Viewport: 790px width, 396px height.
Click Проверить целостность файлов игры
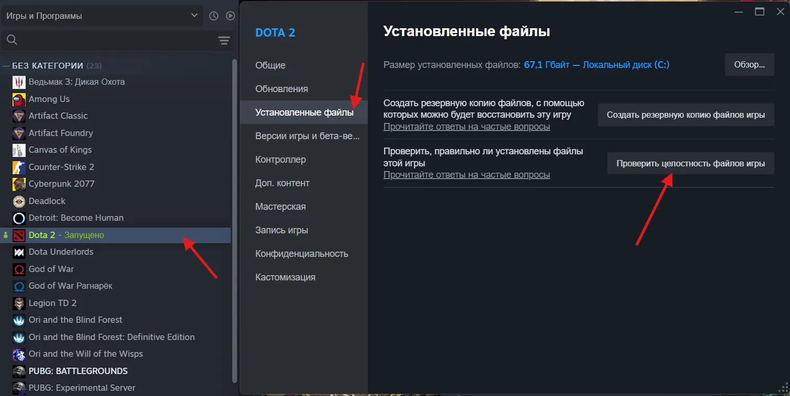[690, 163]
